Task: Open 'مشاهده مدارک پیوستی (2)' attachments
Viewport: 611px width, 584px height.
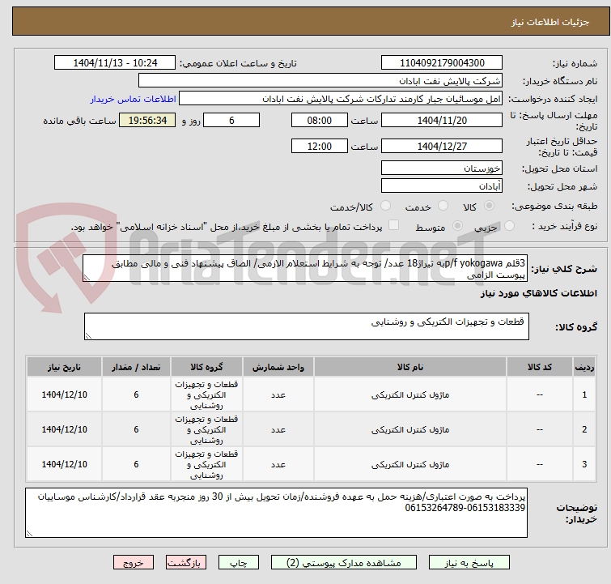Action: tap(343, 563)
